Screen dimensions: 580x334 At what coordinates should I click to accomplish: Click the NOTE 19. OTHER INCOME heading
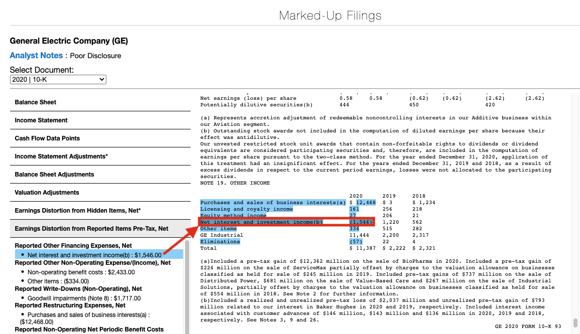click(x=235, y=183)
